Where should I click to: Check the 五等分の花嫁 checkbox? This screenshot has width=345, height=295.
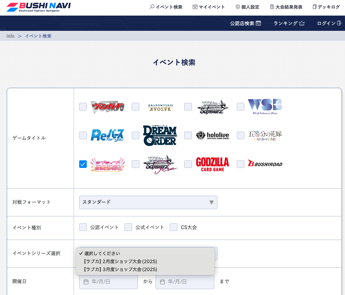(x=241, y=135)
